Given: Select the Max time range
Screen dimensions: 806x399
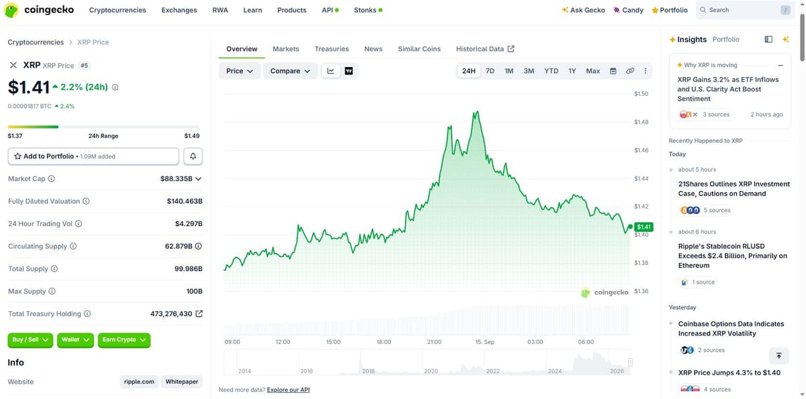Looking at the screenshot, I should coord(593,71).
